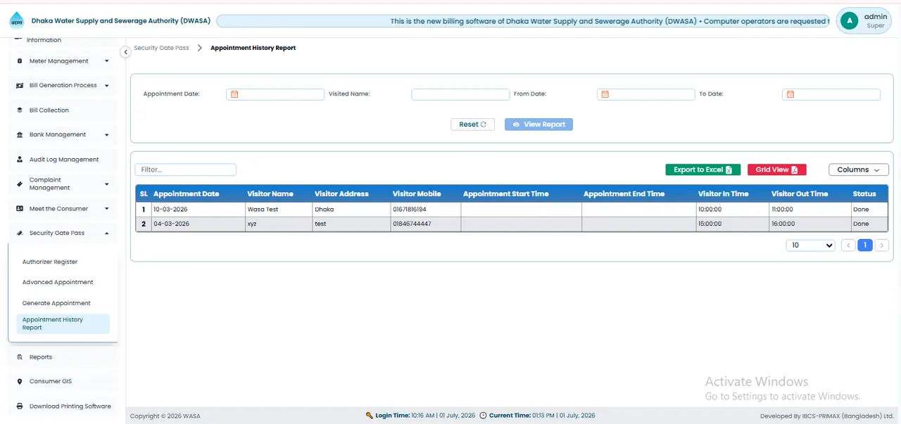Click mobile number 01671816194 cell
Screen dimensions: 901x424
[x=425, y=210]
